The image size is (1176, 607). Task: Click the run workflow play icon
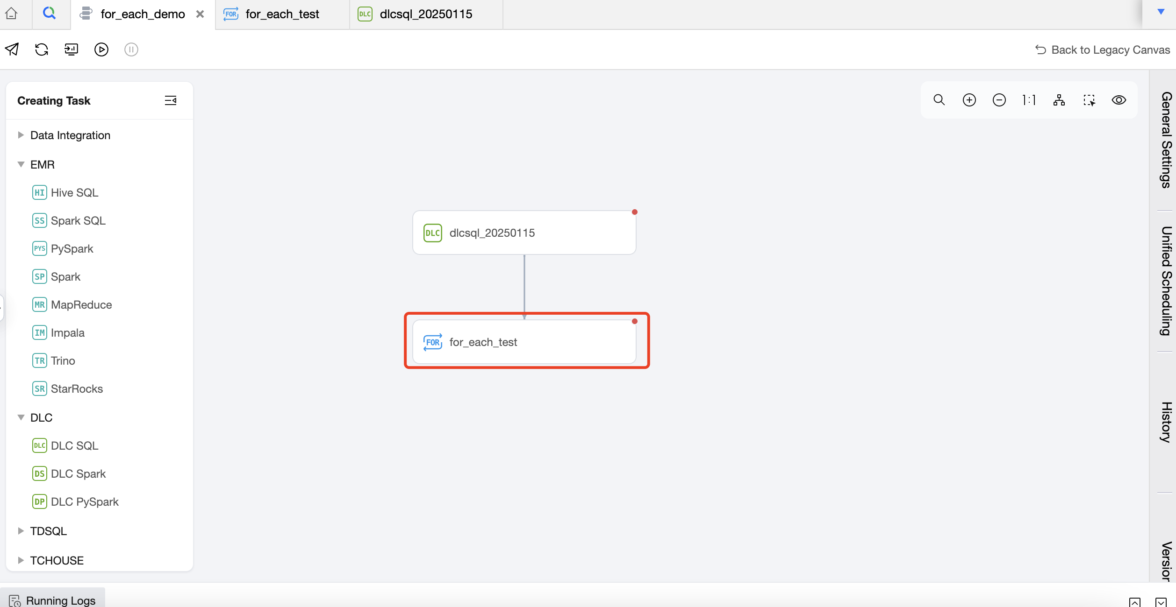click(101, 49)
